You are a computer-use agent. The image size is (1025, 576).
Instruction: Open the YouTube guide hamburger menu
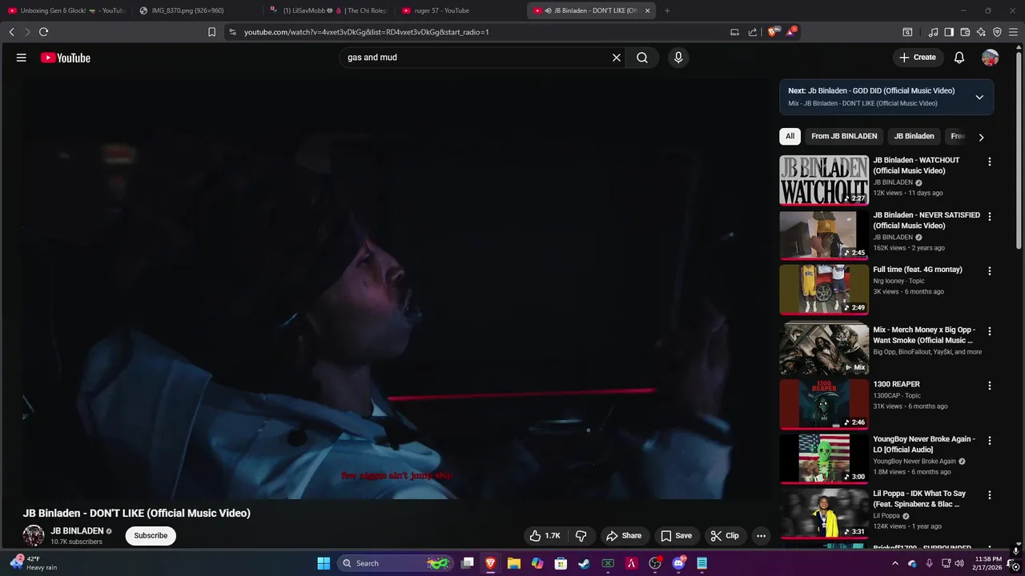click(22, 58)
